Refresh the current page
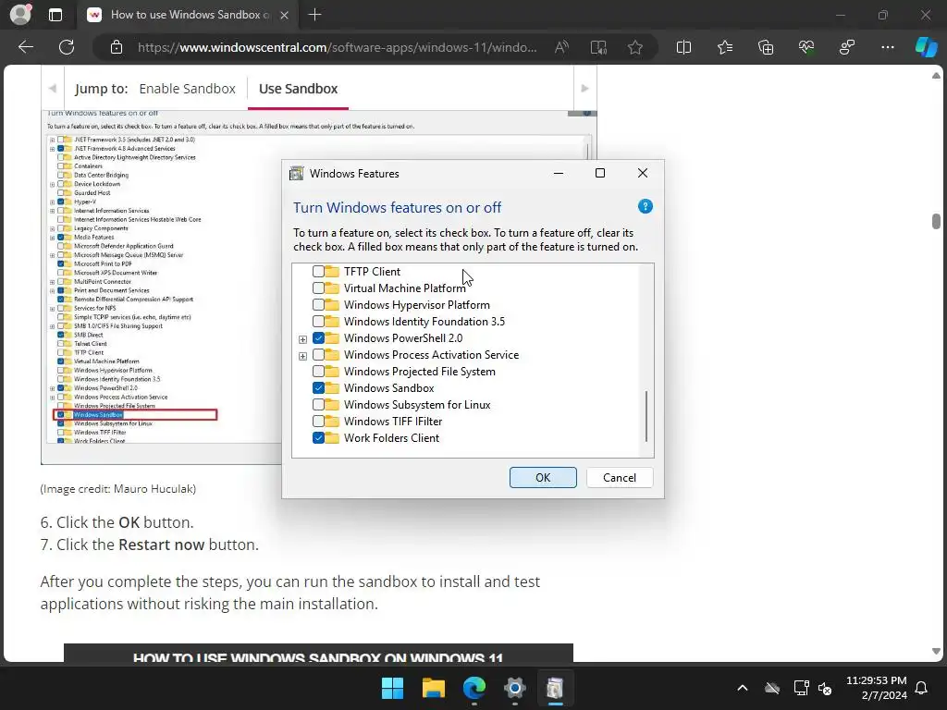The height and width of the screenshot is (710, 947). pos(67,47)
